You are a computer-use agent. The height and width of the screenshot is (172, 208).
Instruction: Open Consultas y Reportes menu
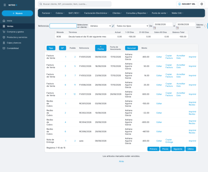pos(137,13)
